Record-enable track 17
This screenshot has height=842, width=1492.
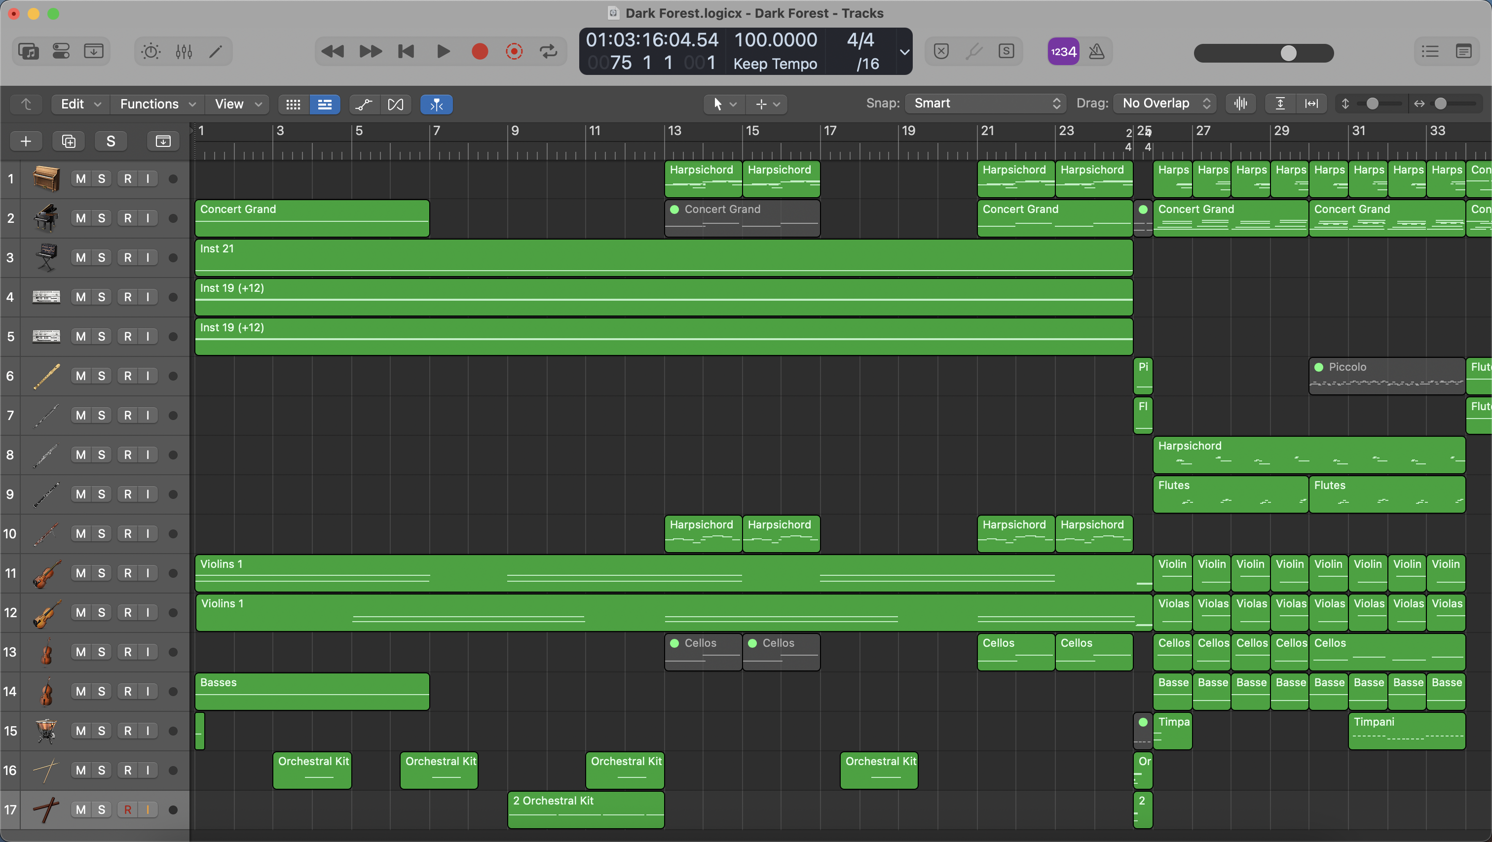(x=127, y=809)
